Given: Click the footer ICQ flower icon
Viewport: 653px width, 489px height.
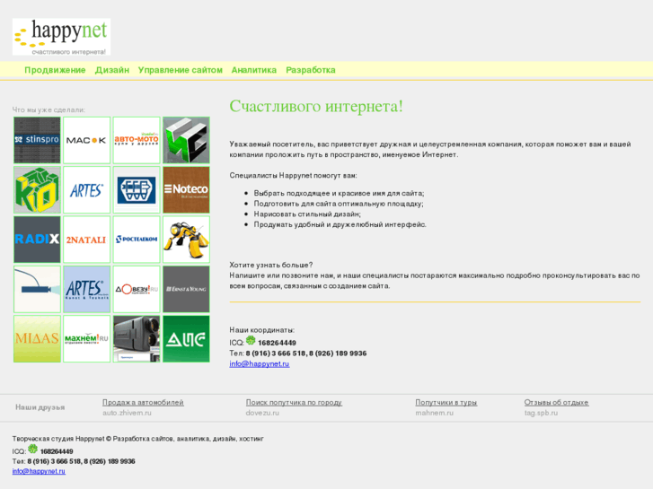Looking at the screenshot, I should (x=33, y=449).
